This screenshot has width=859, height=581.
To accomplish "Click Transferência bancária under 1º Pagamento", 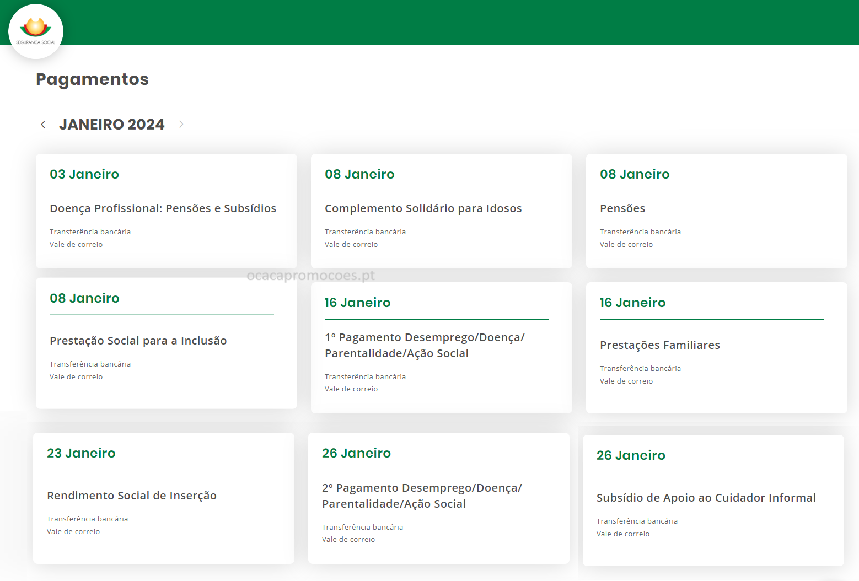I will pos(365,377).
